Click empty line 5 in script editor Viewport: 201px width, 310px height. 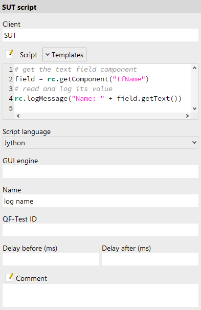(x=103, y=108)
